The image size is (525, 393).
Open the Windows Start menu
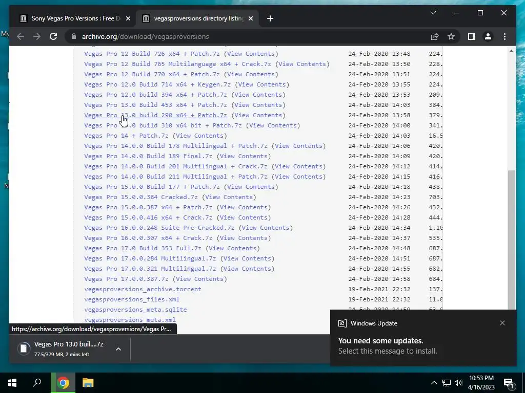12,383
